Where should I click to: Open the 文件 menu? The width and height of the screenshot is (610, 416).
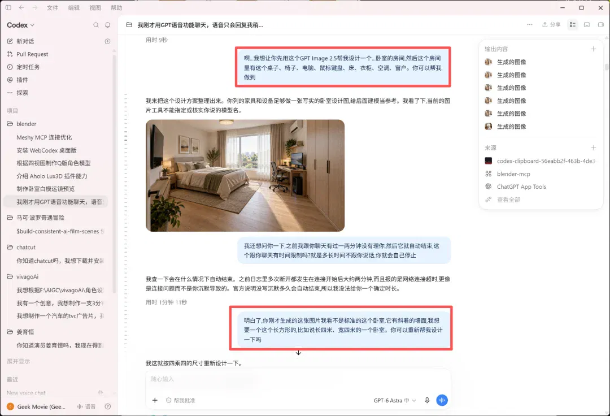coord(53,8)
